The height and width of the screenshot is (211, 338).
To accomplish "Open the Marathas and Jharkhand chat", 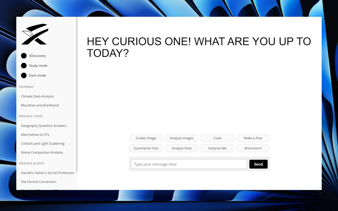I will pos(40,105).
